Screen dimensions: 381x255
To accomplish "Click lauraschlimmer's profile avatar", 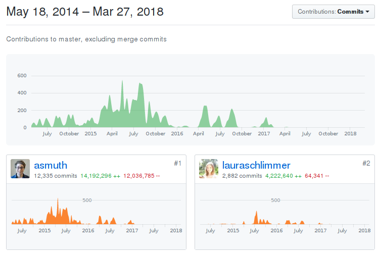I will 209,169.
